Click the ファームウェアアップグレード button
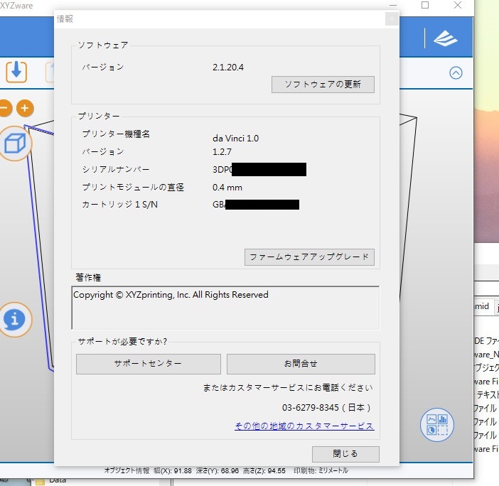This screenshot has height=486, width=499. click(308, 257)
